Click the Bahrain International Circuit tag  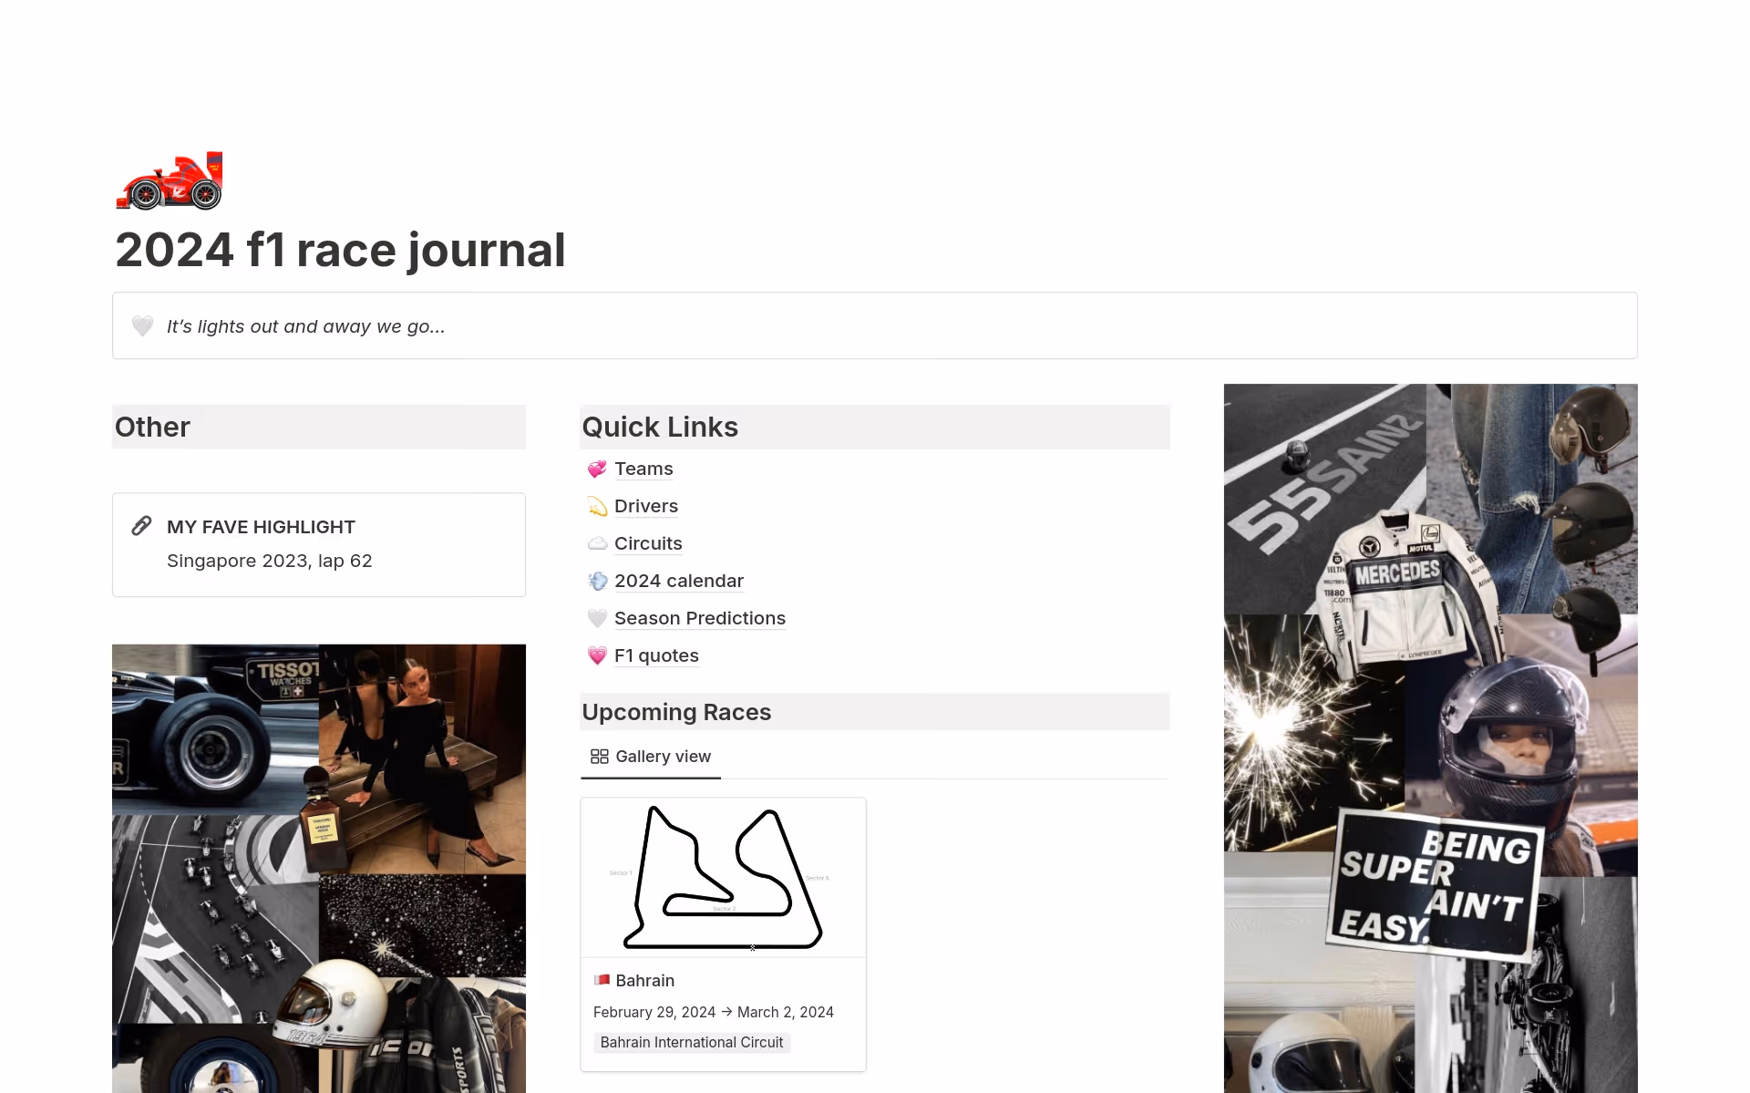click(x=691, y=1043)
